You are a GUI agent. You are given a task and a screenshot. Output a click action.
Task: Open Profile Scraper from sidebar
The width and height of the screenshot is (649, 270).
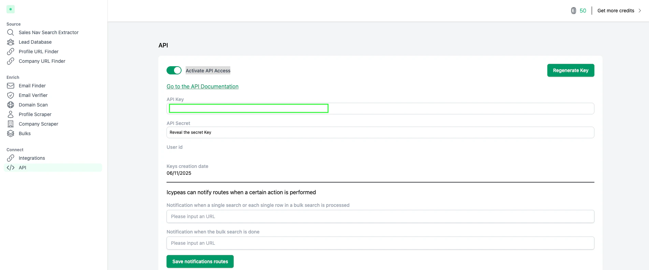click(35, 114)
